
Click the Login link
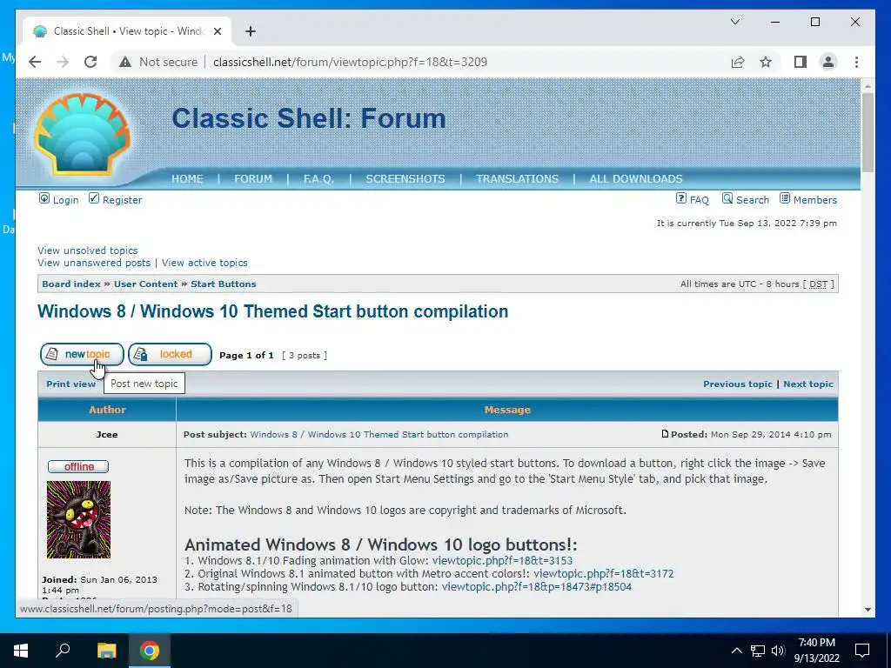click(58, 199)
